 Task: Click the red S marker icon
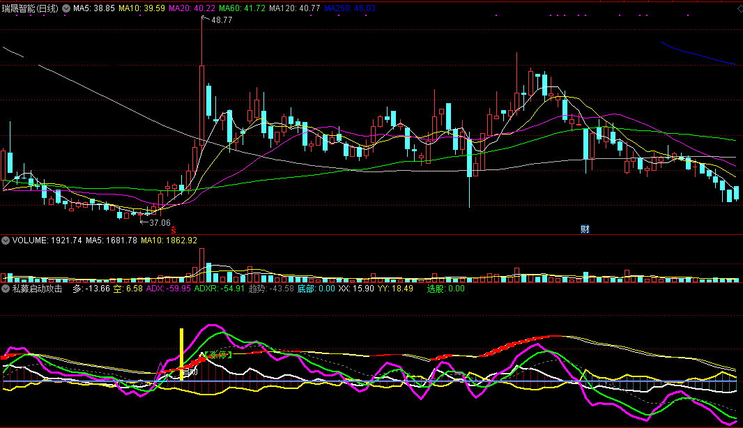(174, 230)
